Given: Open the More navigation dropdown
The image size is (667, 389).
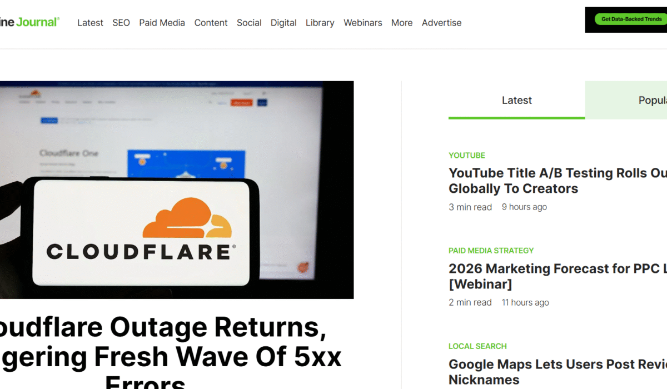Looking at the screenshot, I should coord(401,23).
